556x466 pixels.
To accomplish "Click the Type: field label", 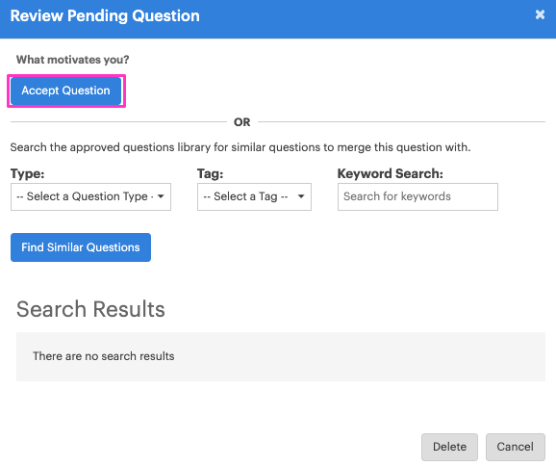I will pyautogui.click(x=27, y=173).
